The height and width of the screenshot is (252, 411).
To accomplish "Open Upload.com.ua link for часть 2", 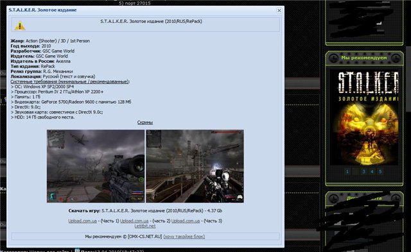I will (x=134, y=221).
